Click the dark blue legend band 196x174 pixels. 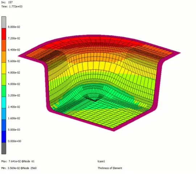4,137
